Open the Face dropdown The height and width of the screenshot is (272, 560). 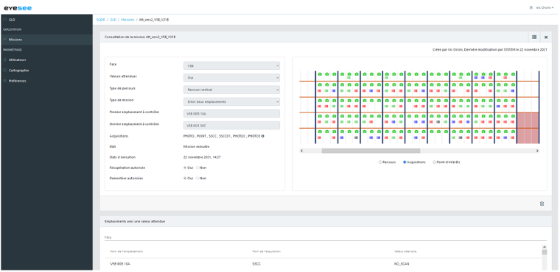pos(231,66)
